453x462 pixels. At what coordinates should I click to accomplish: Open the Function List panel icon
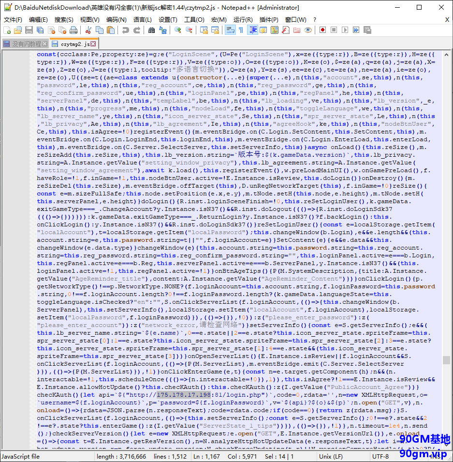286,30
